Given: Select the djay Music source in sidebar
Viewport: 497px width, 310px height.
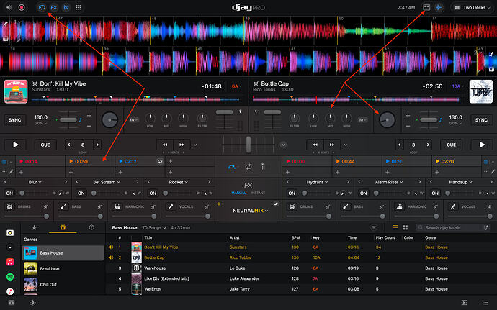Looking at the screenshot, I should point(10,233).
